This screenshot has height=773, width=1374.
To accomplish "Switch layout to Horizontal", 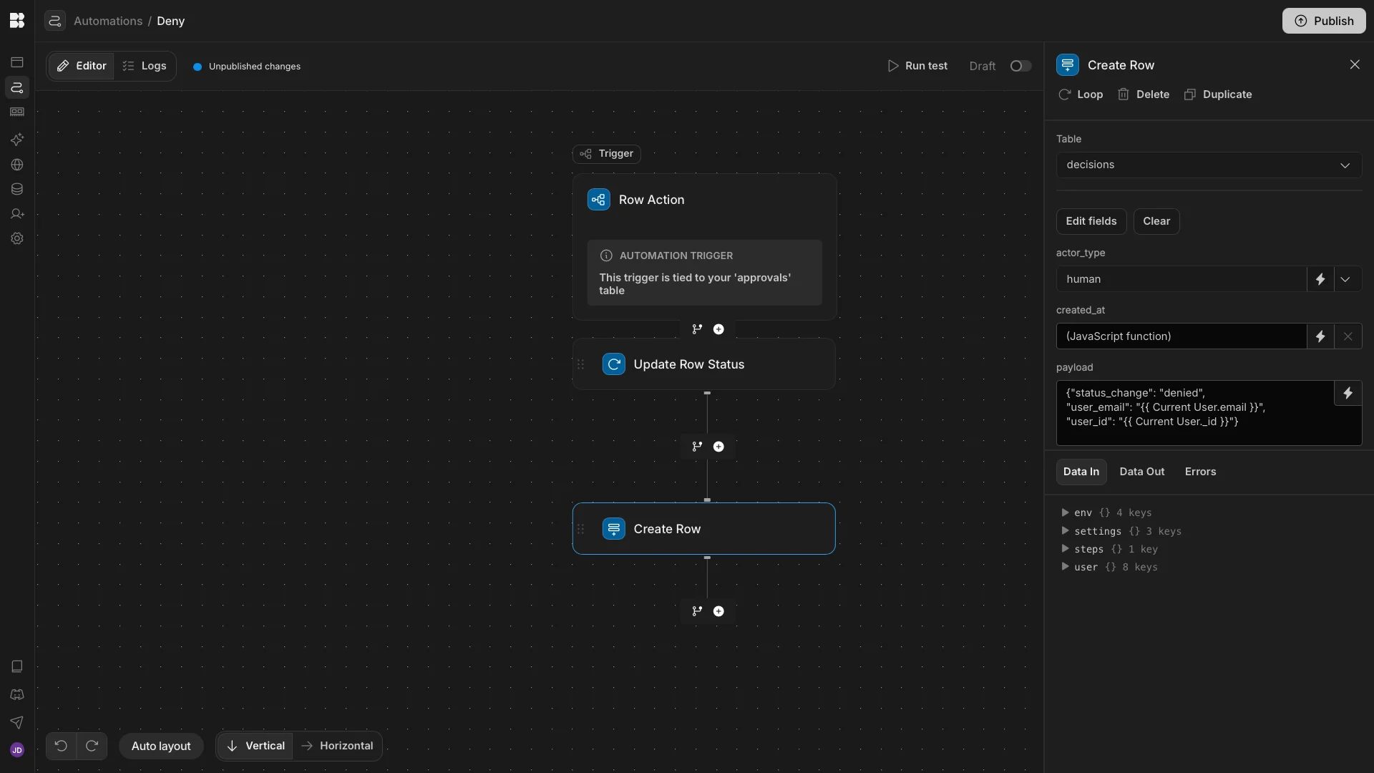I will [x=337, y=746].
